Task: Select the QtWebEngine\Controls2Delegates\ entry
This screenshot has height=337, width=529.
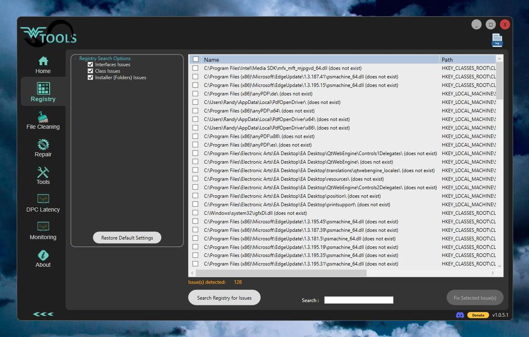Action: point(320,187)
